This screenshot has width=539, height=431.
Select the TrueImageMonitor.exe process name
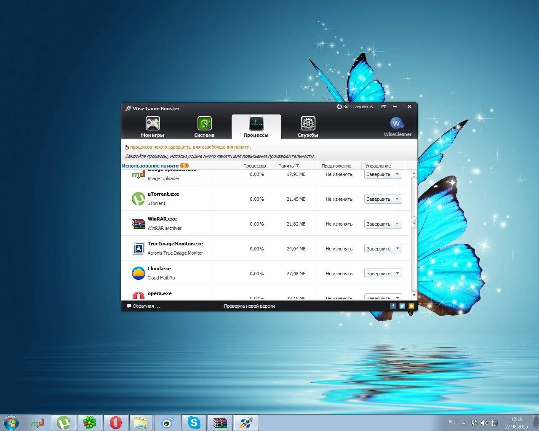coord(175,244)
